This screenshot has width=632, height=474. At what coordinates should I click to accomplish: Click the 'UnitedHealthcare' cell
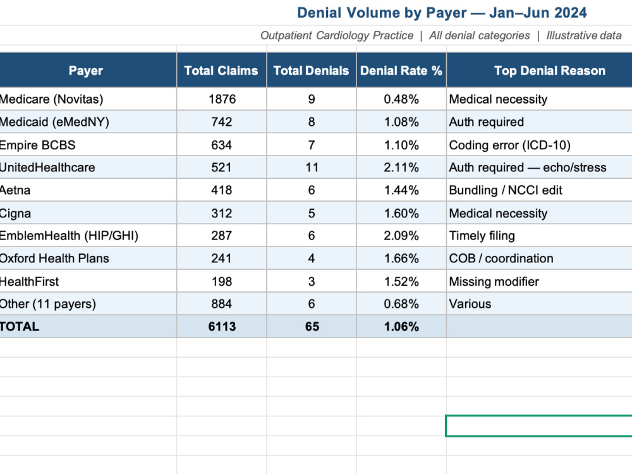[88, 167]
